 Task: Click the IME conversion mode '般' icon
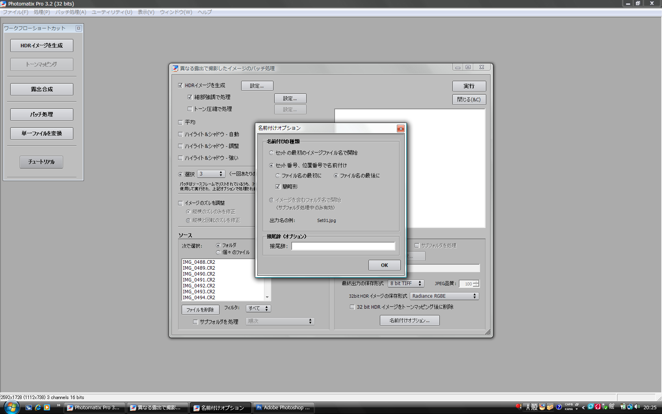click(534, 407)
